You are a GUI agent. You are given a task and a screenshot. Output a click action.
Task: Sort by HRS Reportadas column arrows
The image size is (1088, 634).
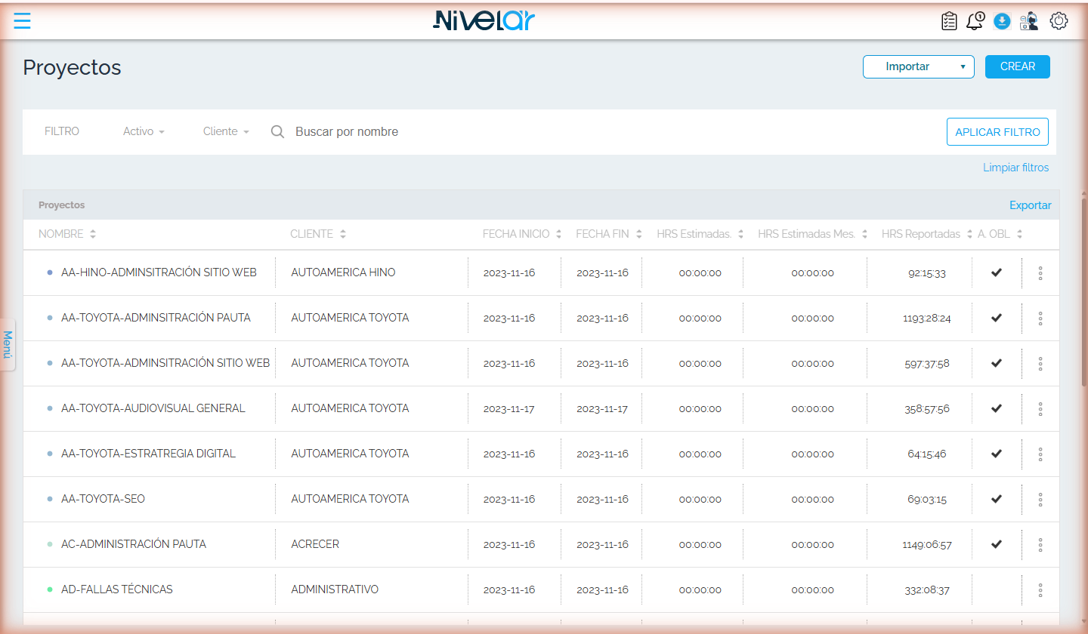point(969,235)
